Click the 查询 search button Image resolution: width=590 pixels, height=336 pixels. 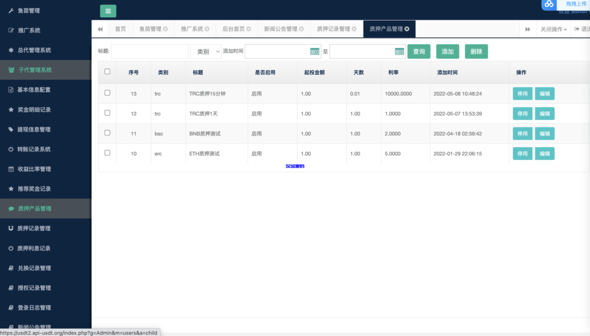[418, 51]
